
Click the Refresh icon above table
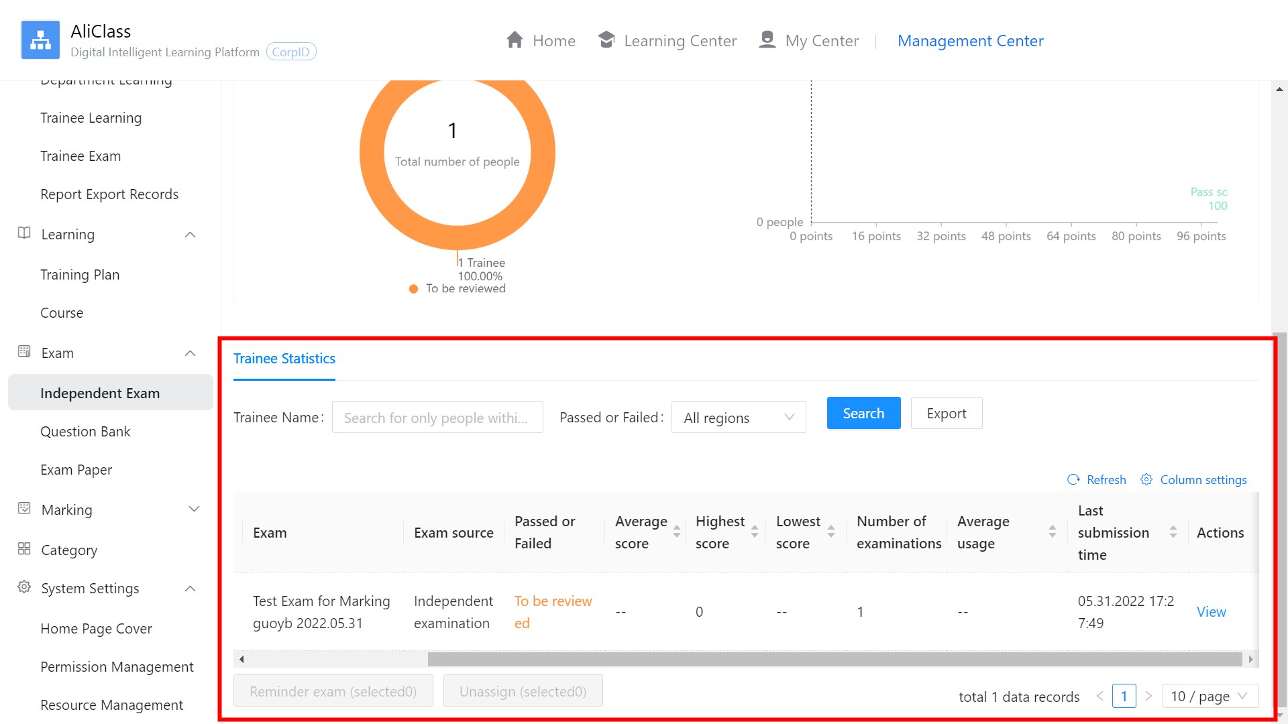tap(1073, 479)
